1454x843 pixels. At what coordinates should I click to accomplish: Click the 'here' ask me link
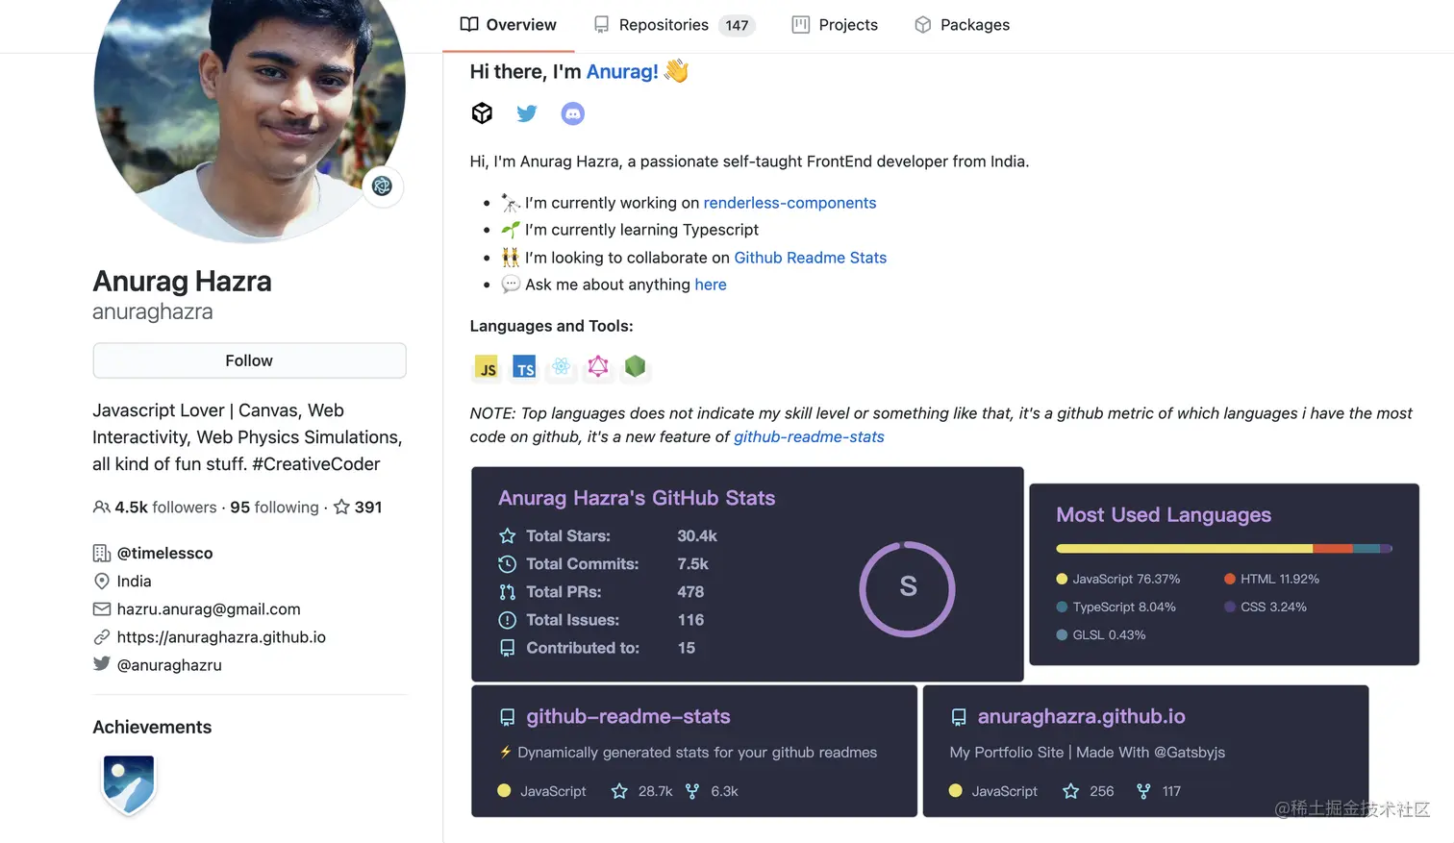click(711, 285)
